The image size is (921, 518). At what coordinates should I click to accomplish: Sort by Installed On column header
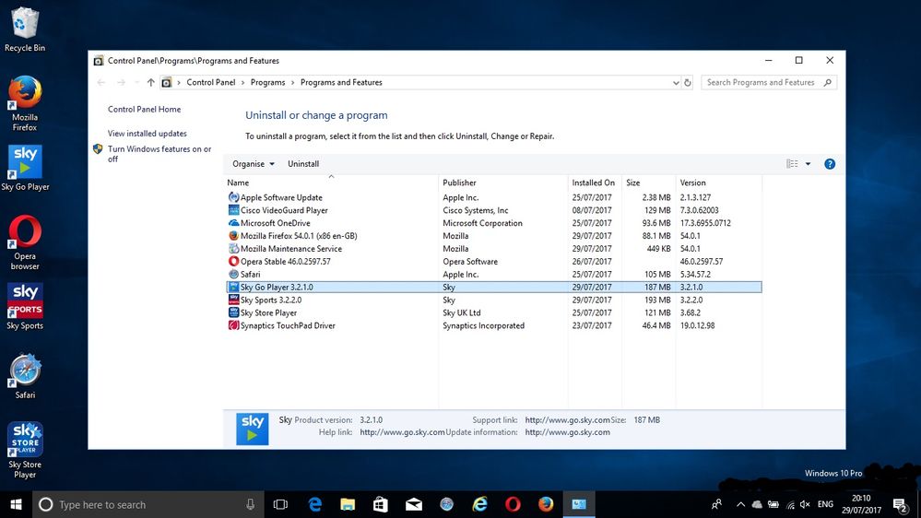tap(595, 182)
